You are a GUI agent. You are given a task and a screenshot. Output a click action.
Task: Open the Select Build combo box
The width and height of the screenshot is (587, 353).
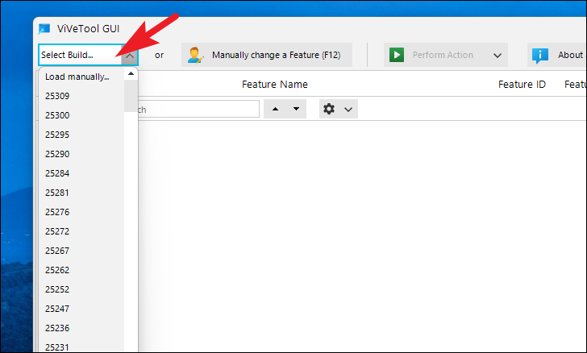click(88, 55)
